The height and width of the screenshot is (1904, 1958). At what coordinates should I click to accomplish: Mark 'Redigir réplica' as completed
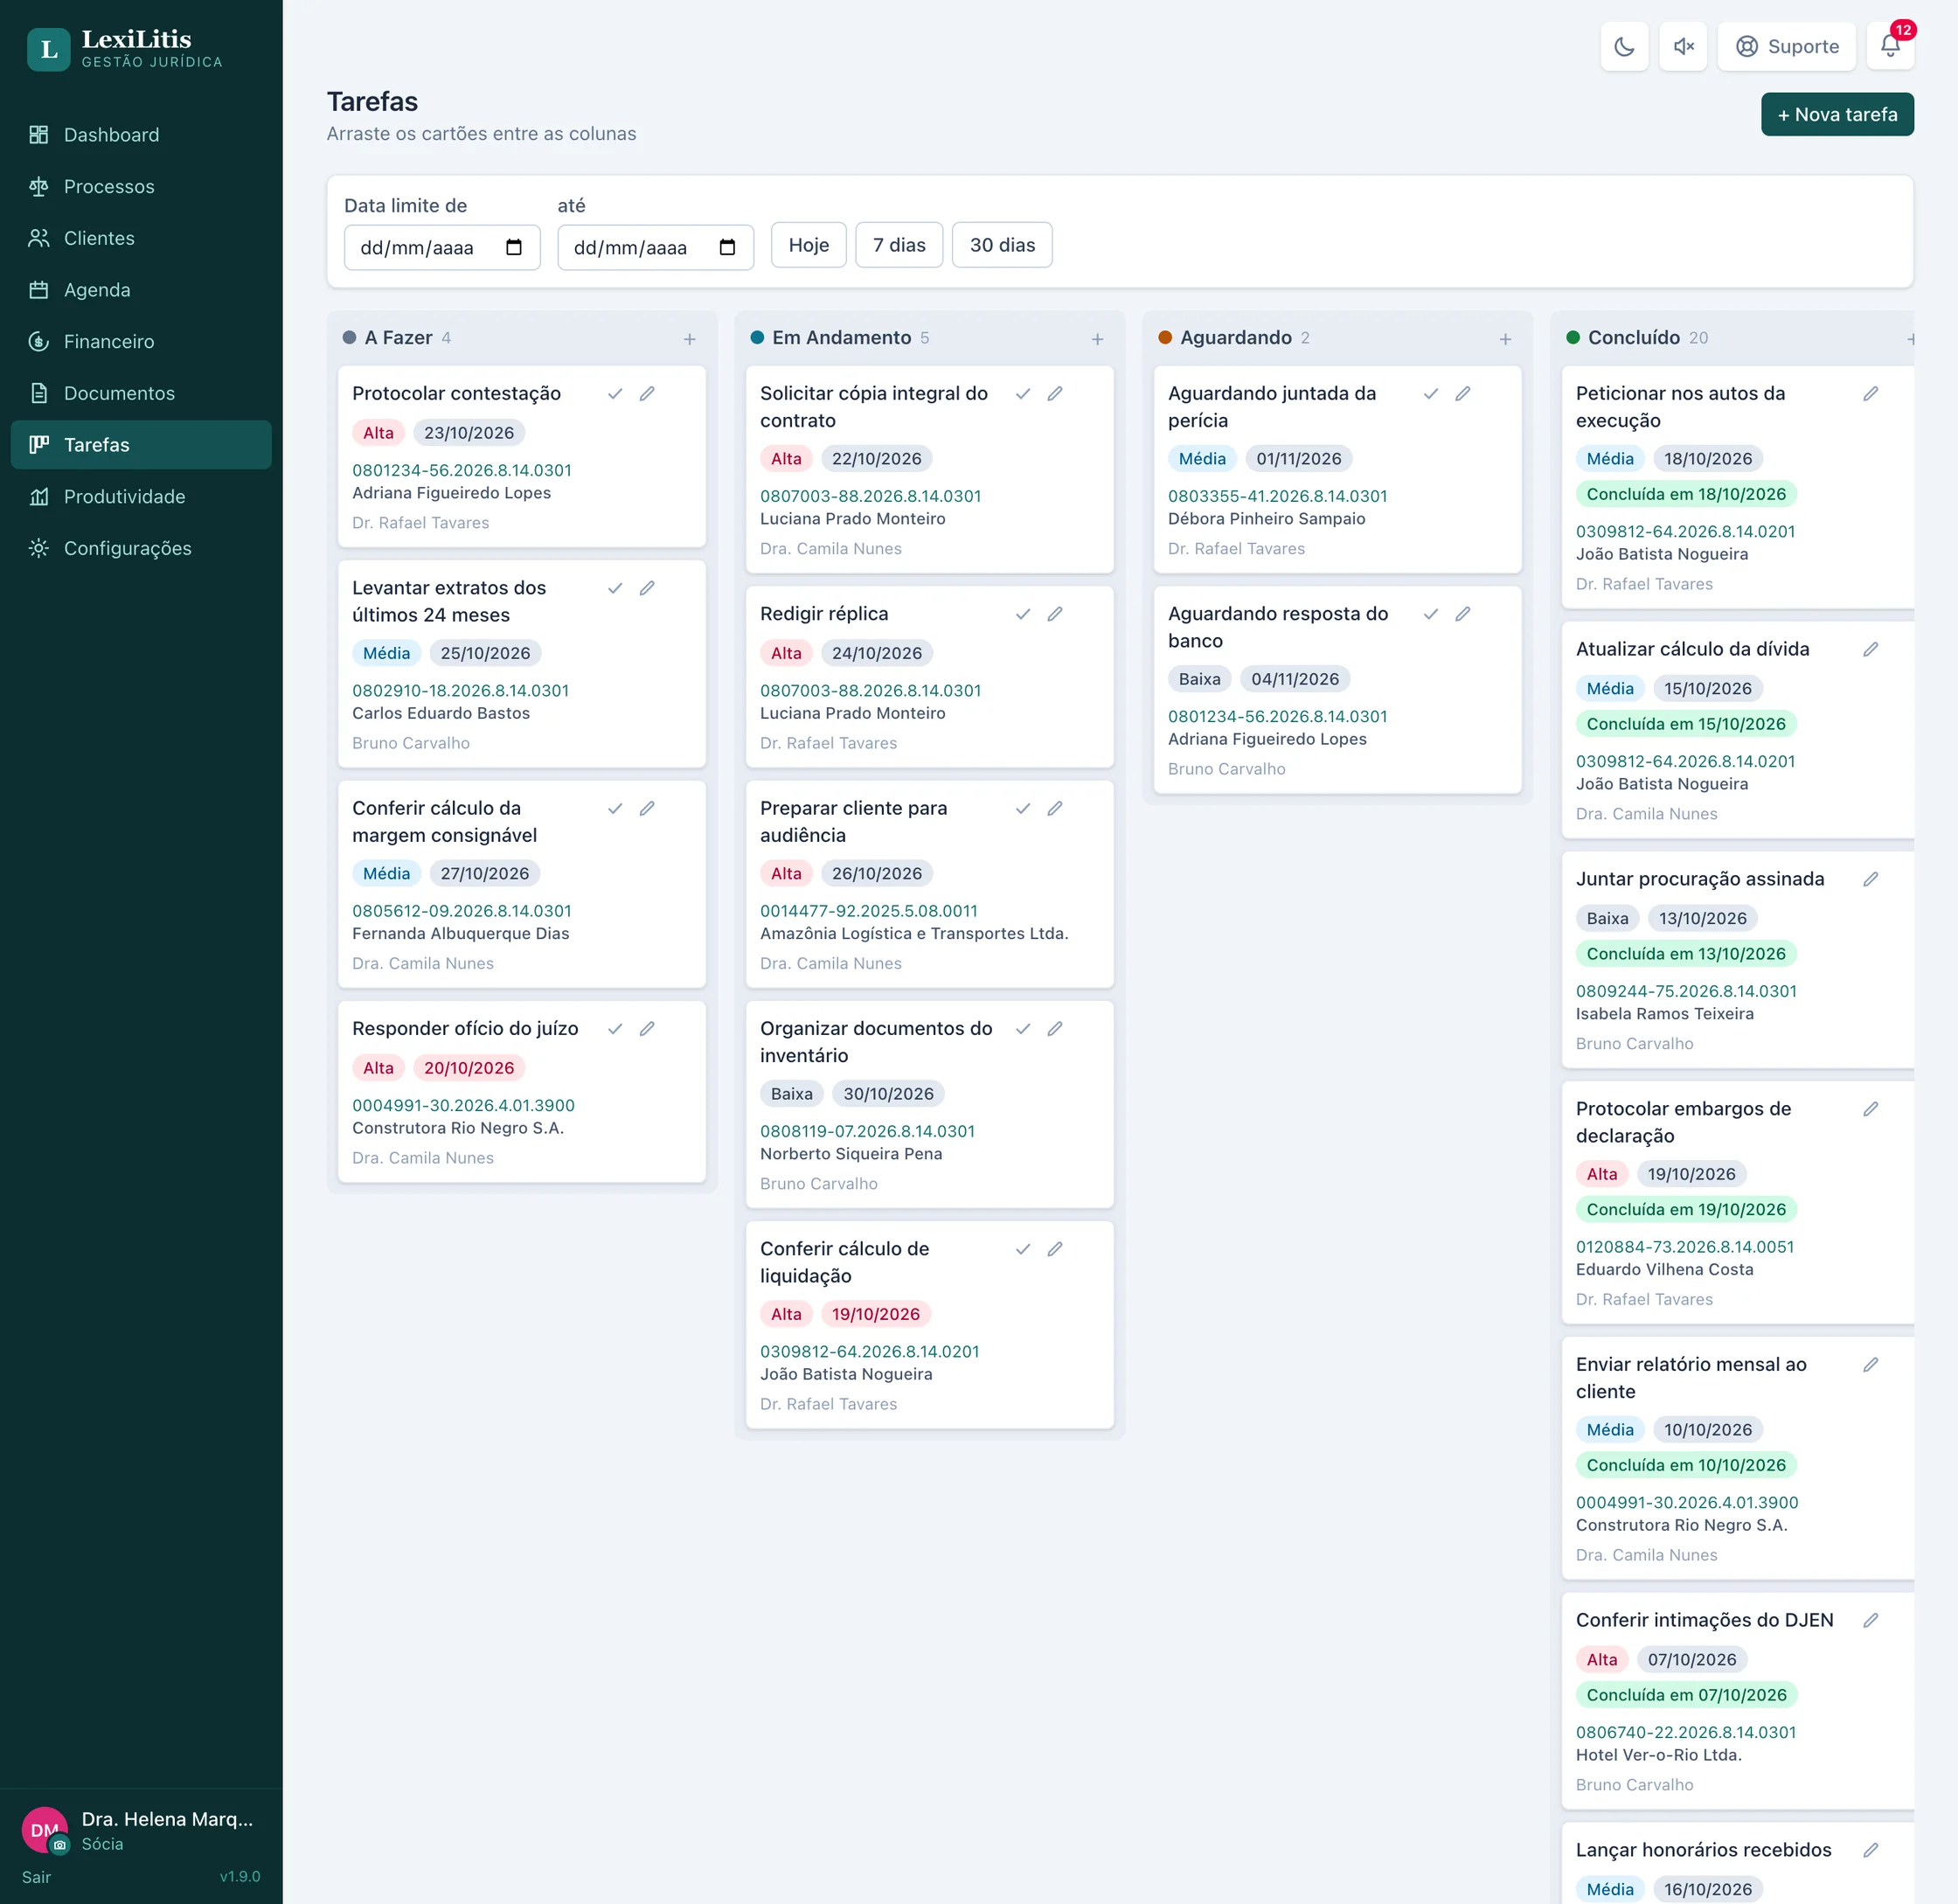[x=1023, y=614]
